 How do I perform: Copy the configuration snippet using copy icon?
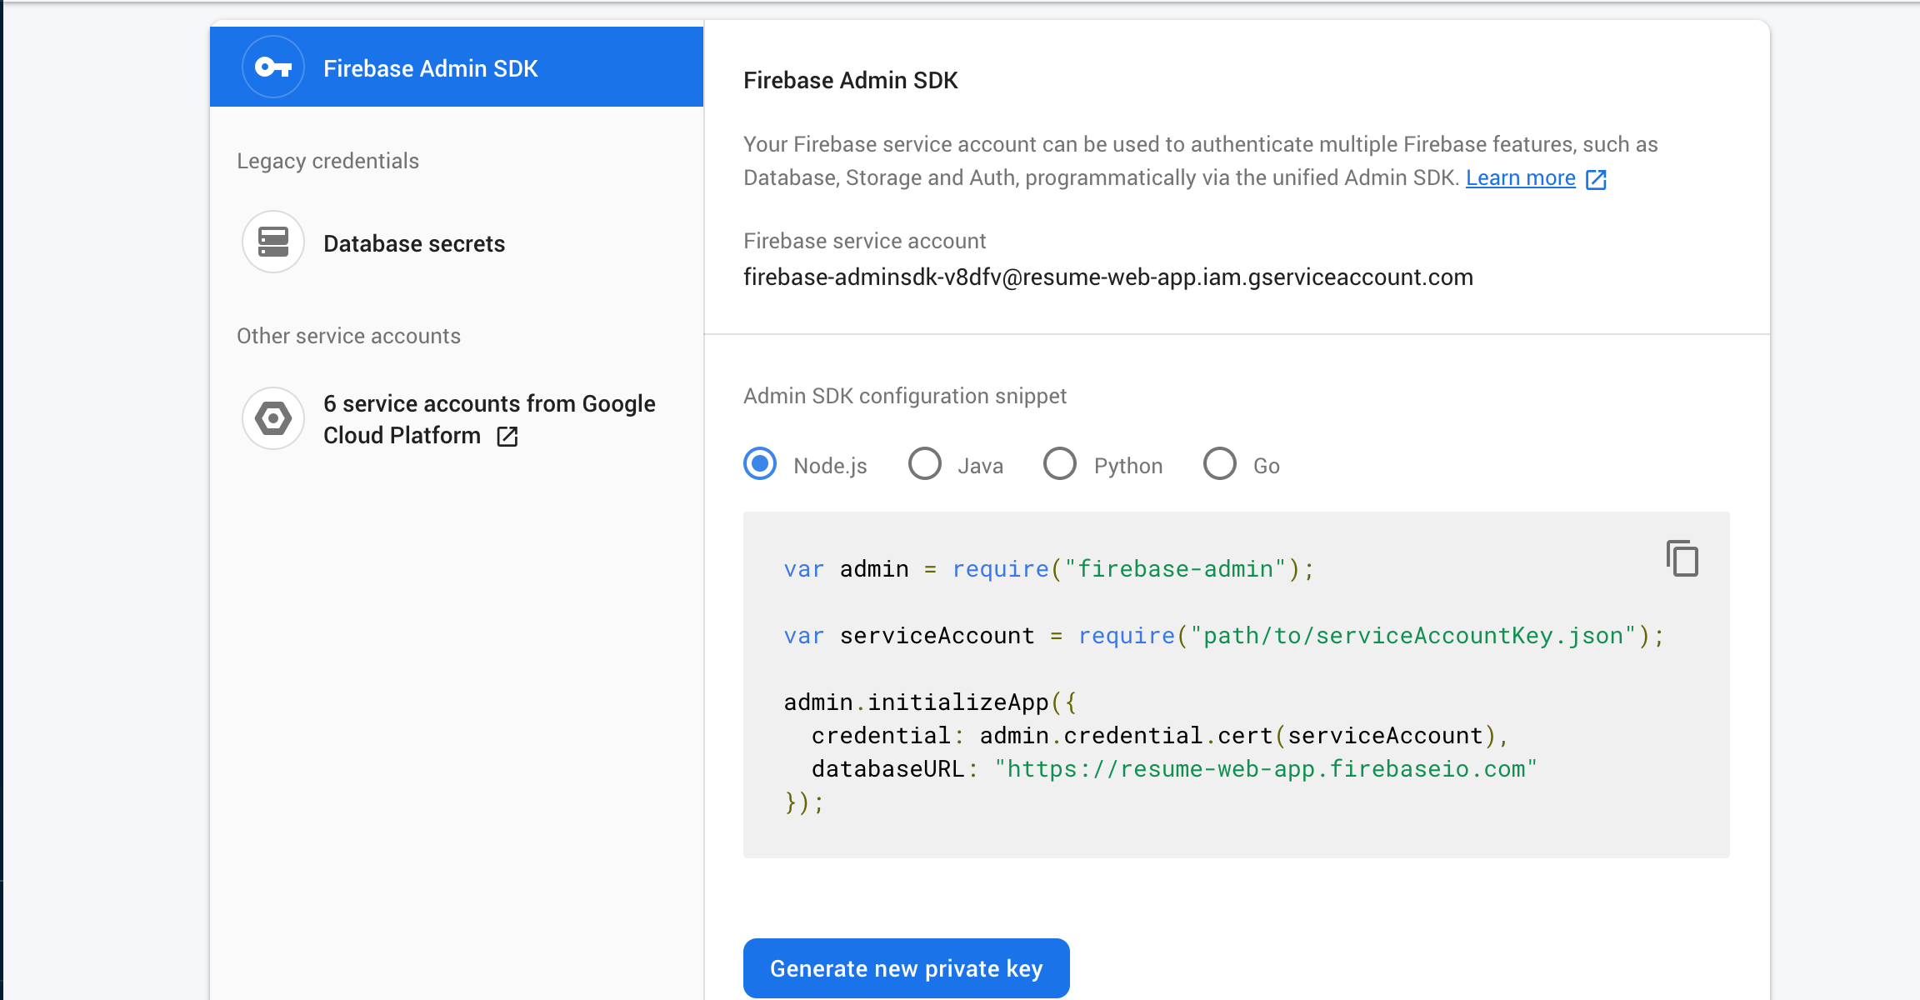tap(1682, 558)
